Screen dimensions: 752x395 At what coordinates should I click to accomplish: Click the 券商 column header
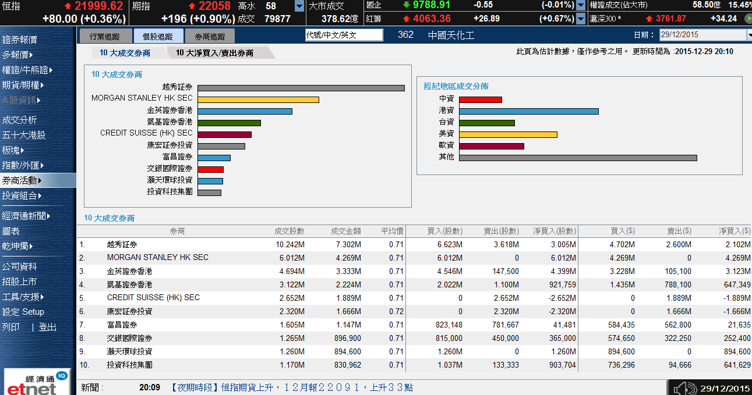(178, 231)
